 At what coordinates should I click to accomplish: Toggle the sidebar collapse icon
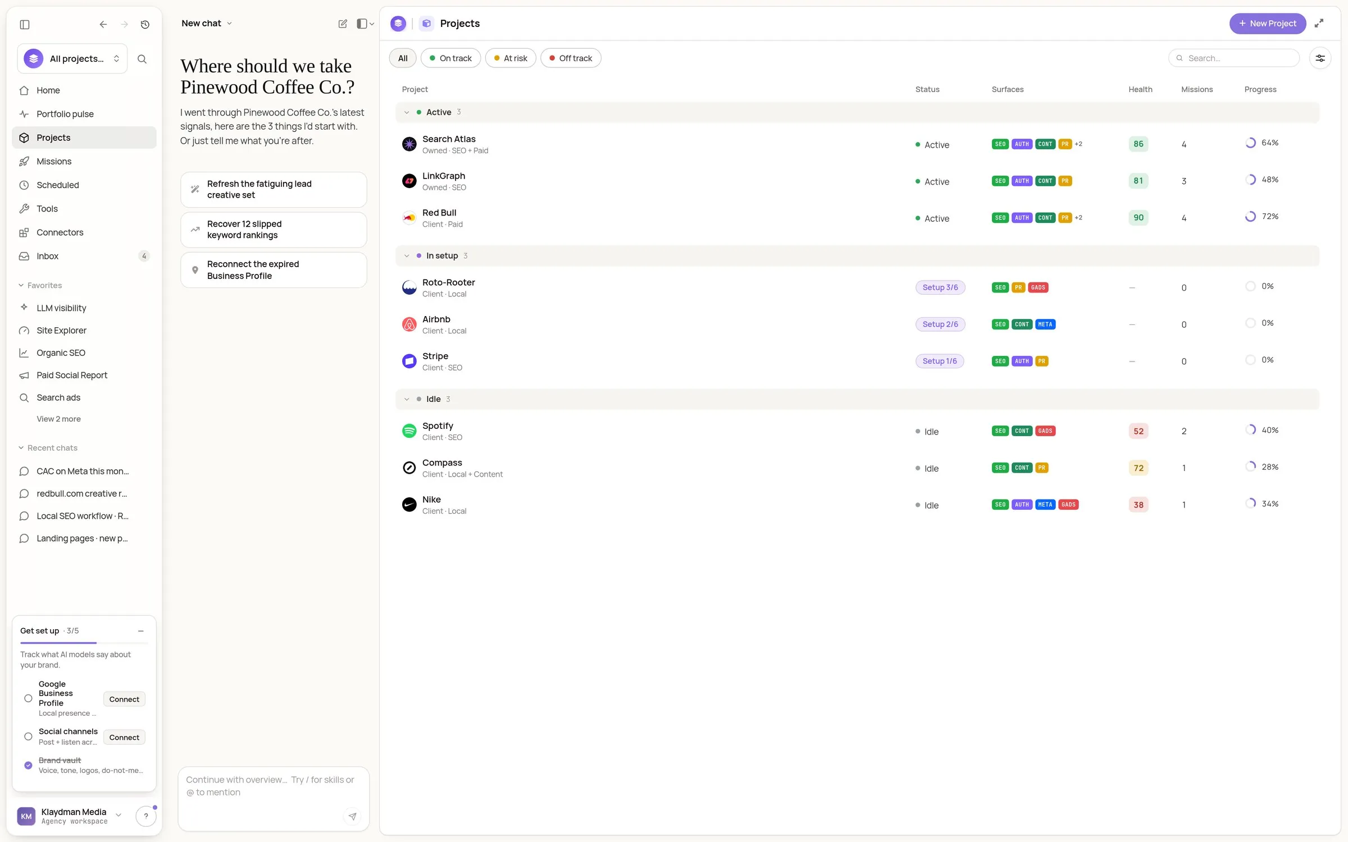click(x=24, y=24)
